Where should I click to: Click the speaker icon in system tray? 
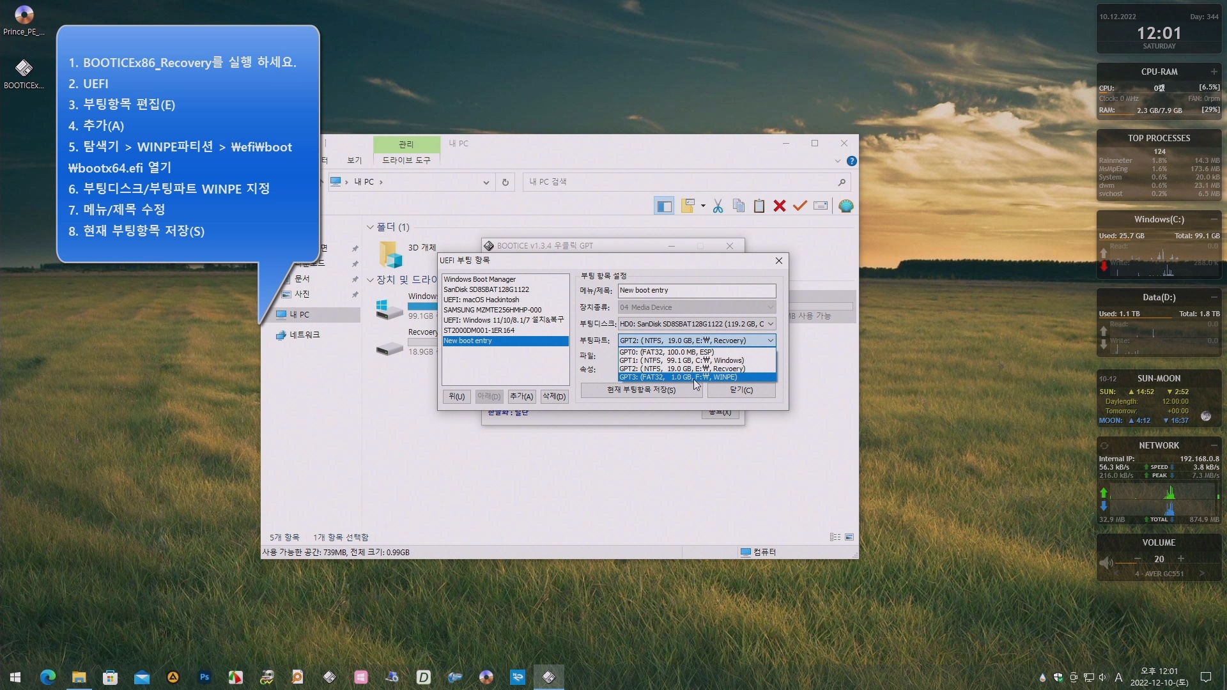tap(1103, 677)
